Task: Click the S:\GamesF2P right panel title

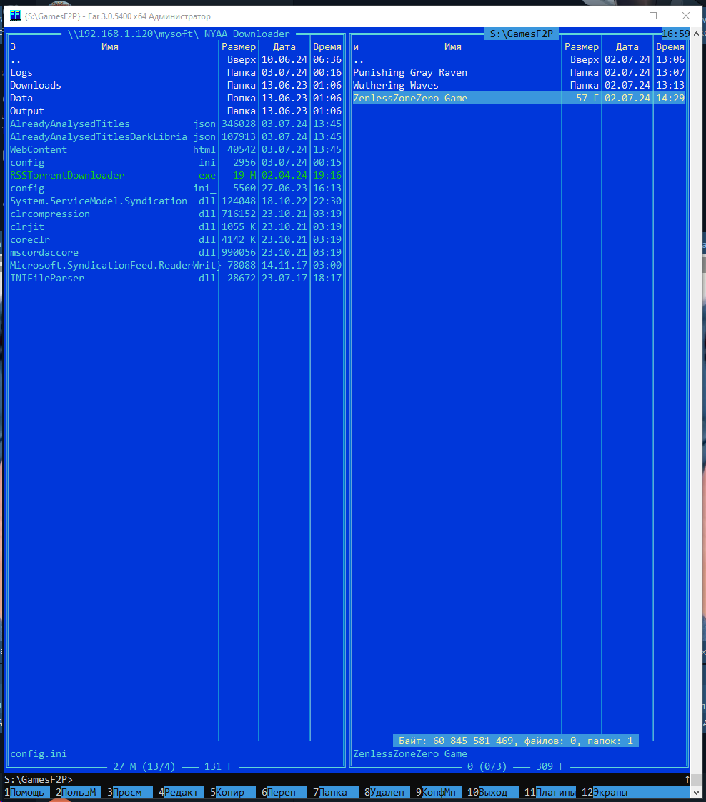Action: (x=522, y=34)
